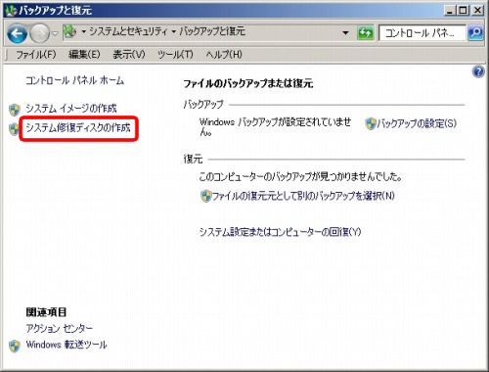
Task: Open the ファイル(F) menu
Action: (x=36, y=55)
